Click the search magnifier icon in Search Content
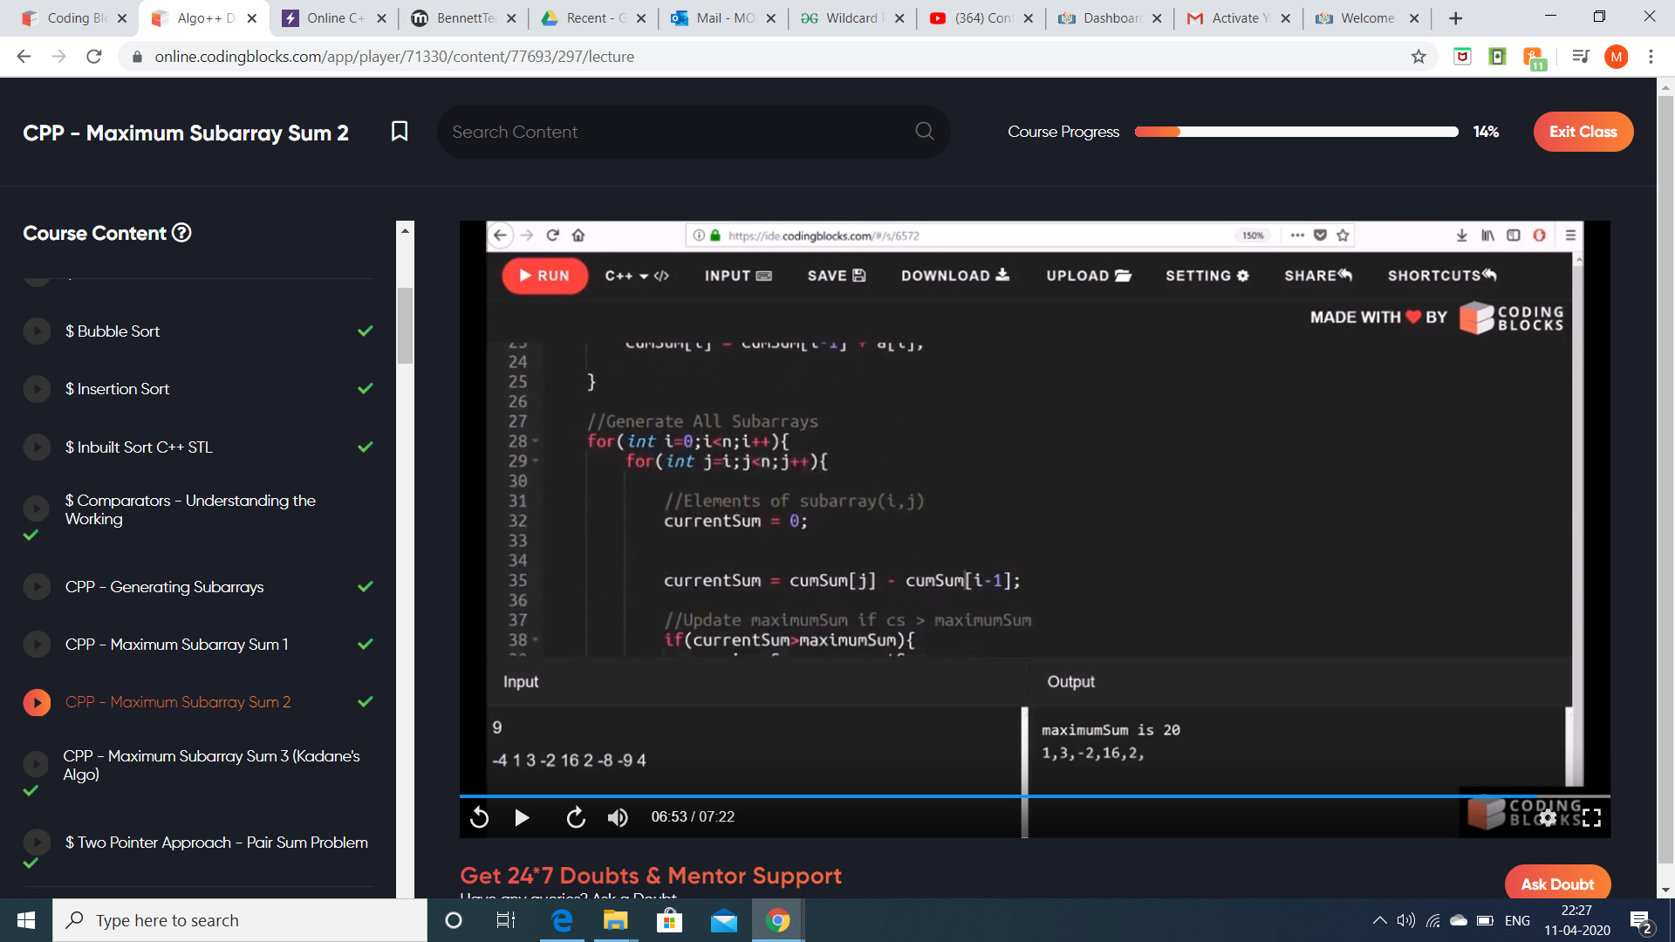1675x942 pixels. tap(925, 132)
